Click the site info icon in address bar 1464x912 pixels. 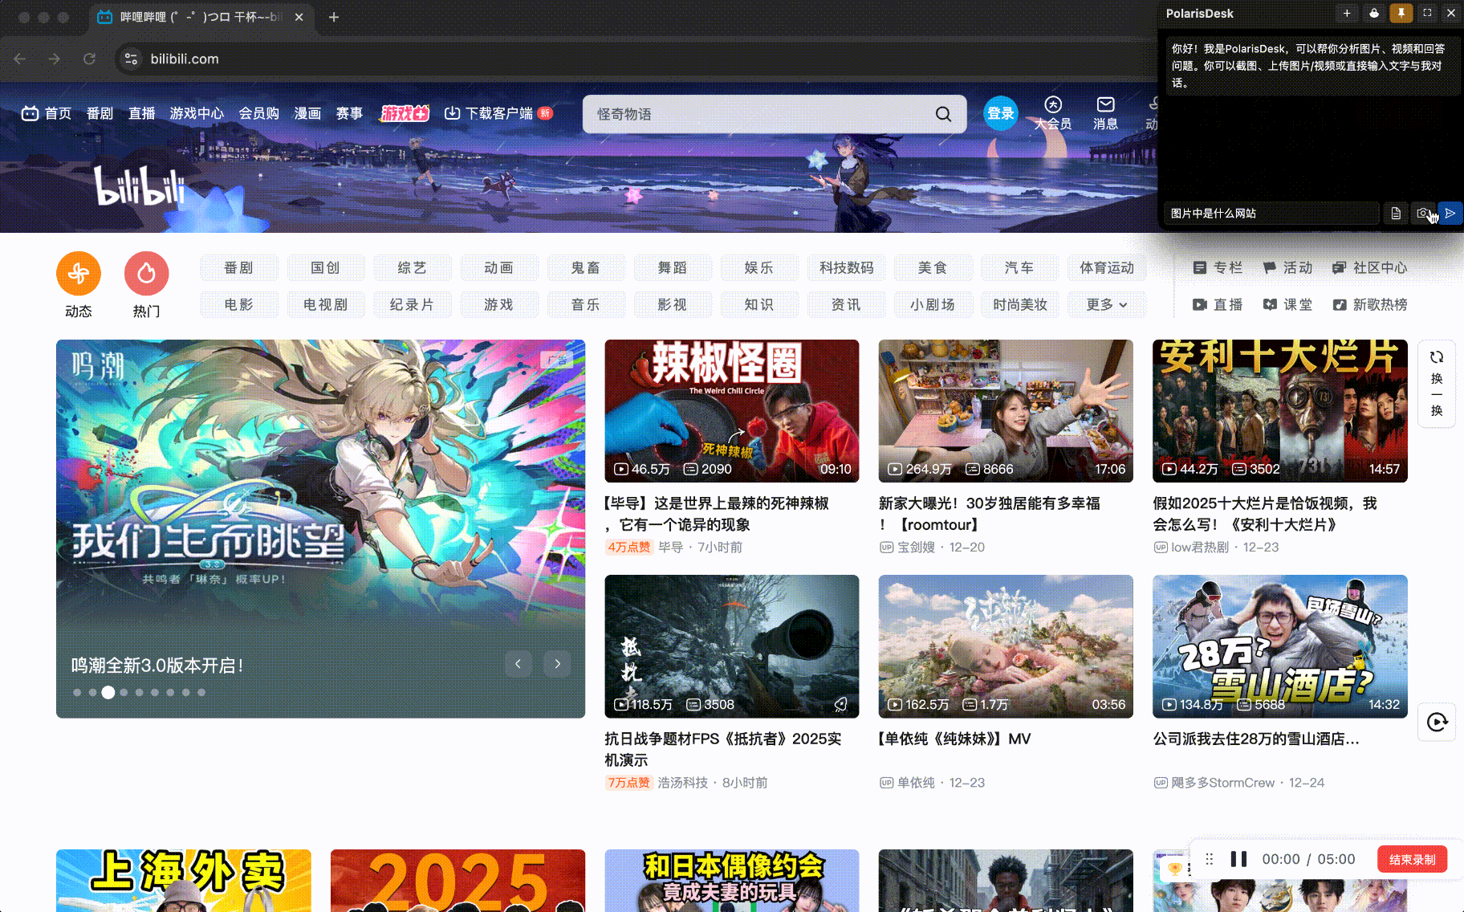pos(132,59)
